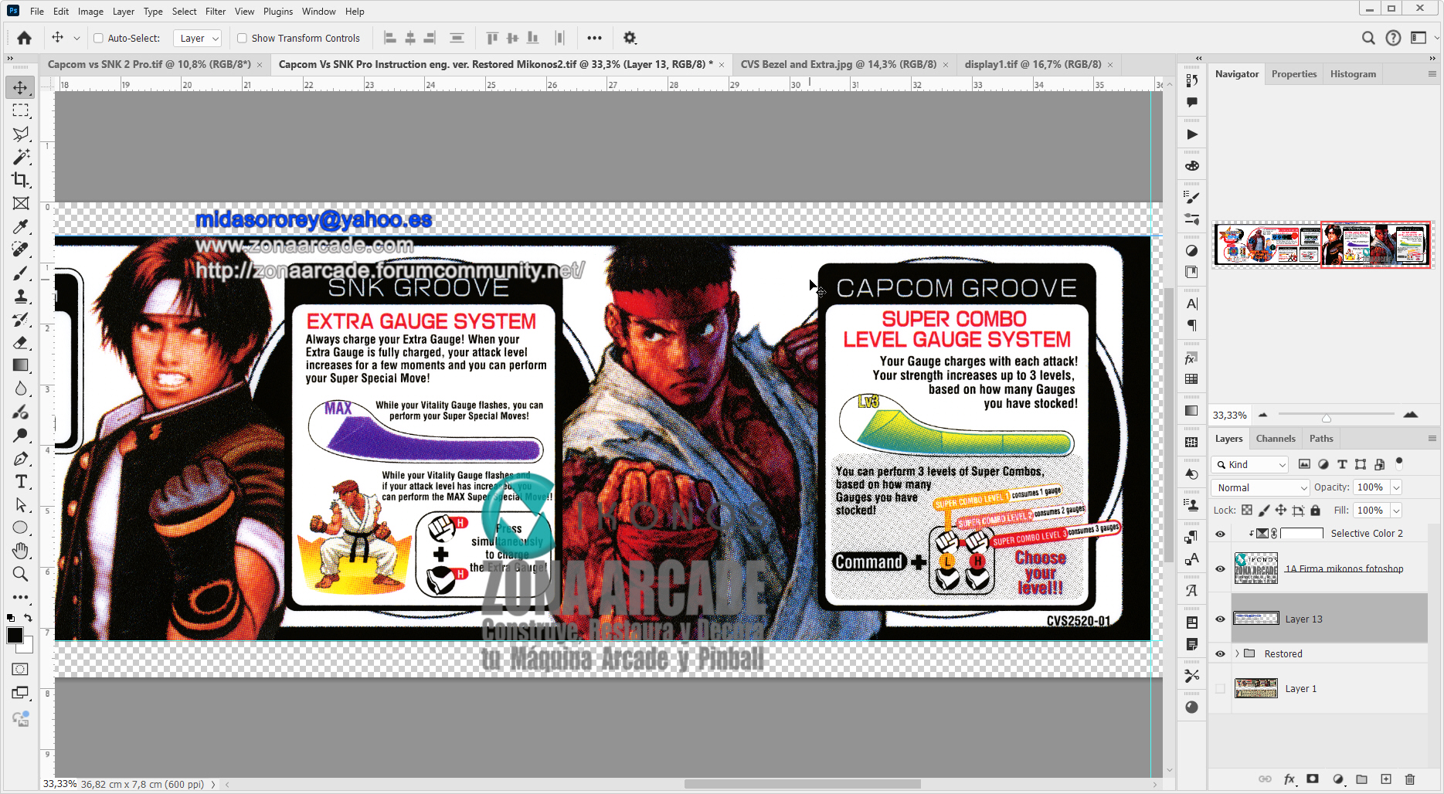Click the first document preview in Navigator
Screen dimensions: 1444x794
click(x=1266, y=245)
